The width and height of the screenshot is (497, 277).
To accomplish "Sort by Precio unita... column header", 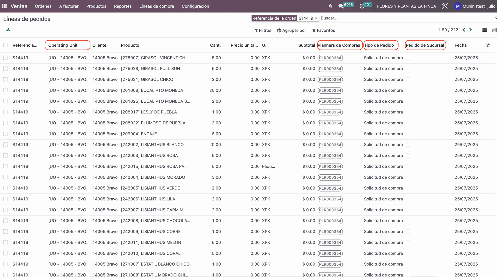I will click(244, 45).
